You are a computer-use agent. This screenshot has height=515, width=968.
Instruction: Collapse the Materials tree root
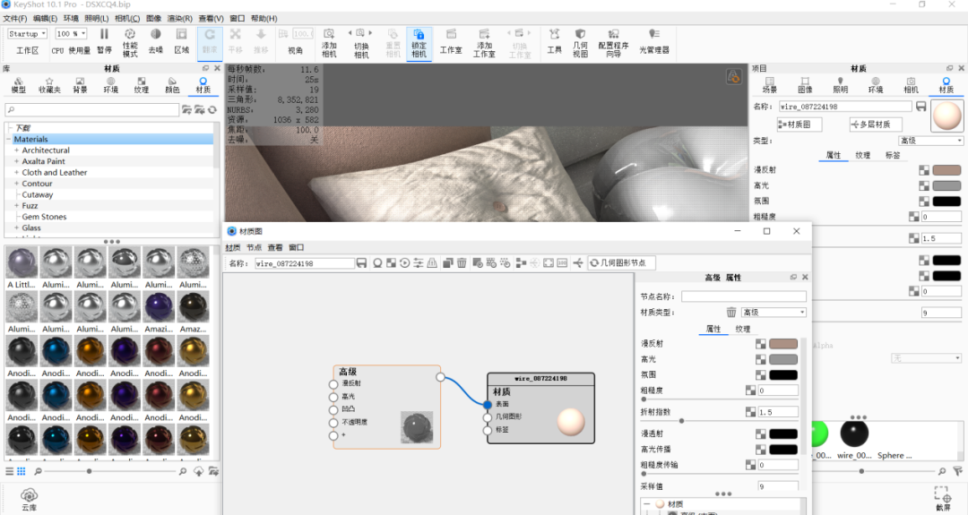9,140
